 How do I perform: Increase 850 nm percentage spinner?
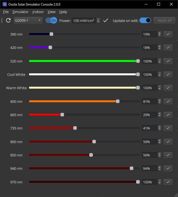point(159,154)
